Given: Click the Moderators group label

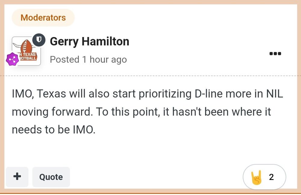Looking at the screenshot, I should click(43, 17).
